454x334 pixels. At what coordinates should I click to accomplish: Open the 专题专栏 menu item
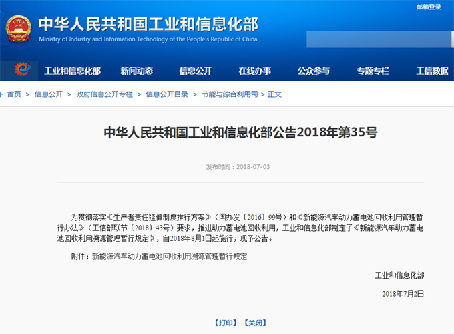click(373, 71)
